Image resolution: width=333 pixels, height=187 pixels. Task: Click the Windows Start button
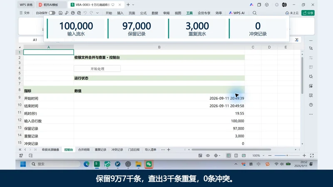(23, 164)
